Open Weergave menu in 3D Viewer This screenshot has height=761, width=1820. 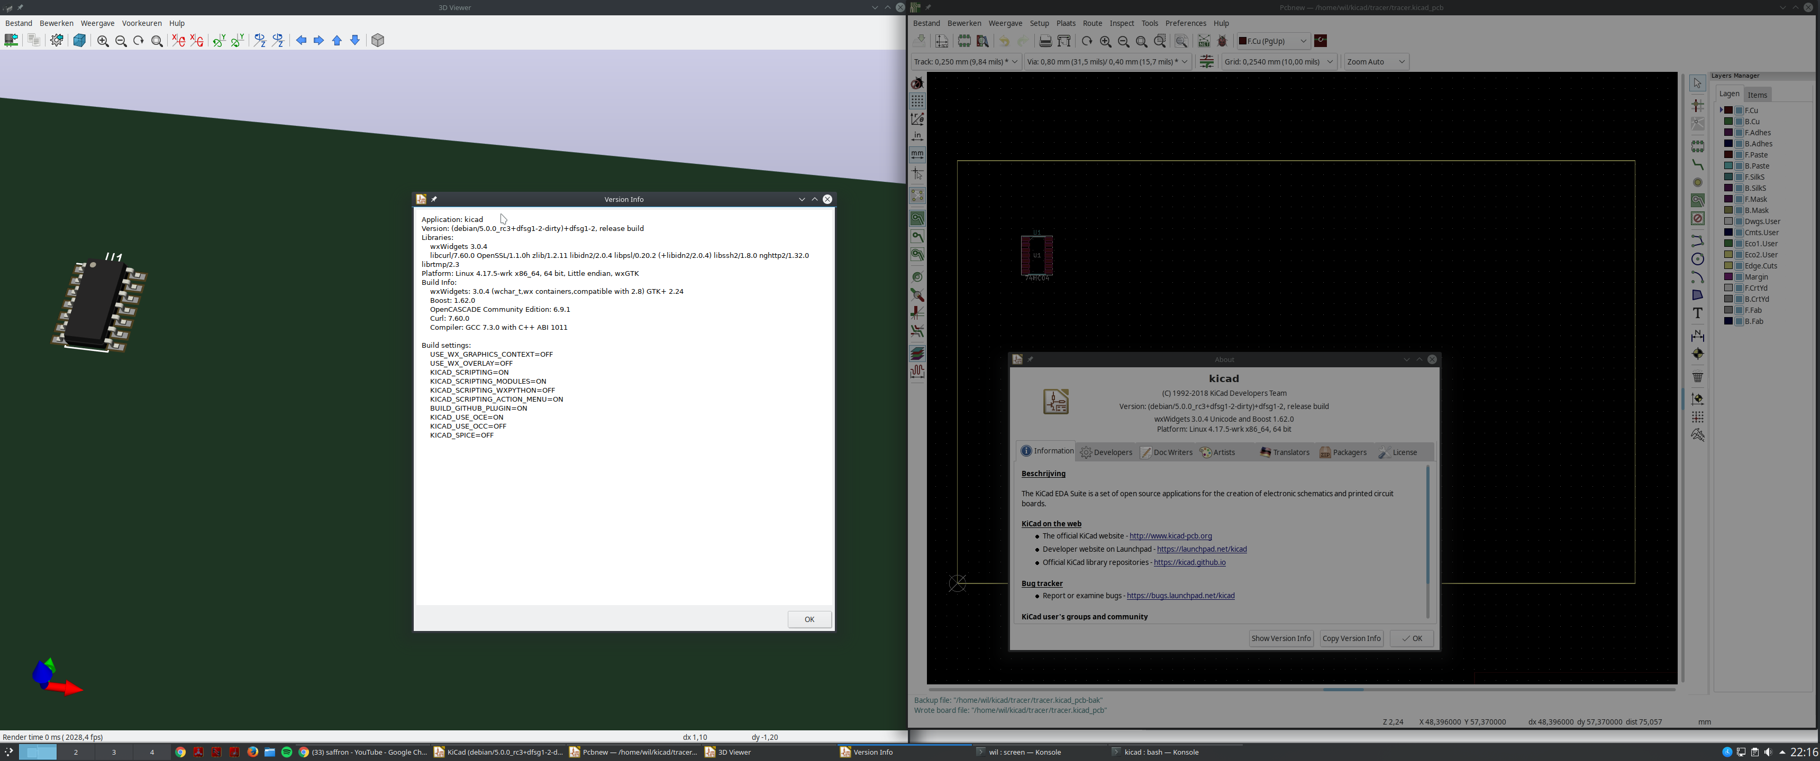97,23
